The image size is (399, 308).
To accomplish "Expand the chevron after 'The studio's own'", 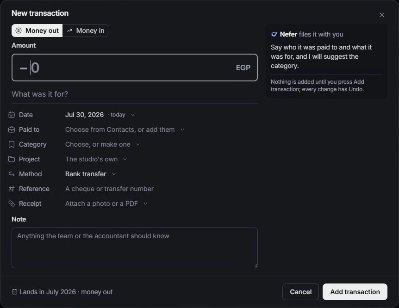I will click(x=125, y=159).
